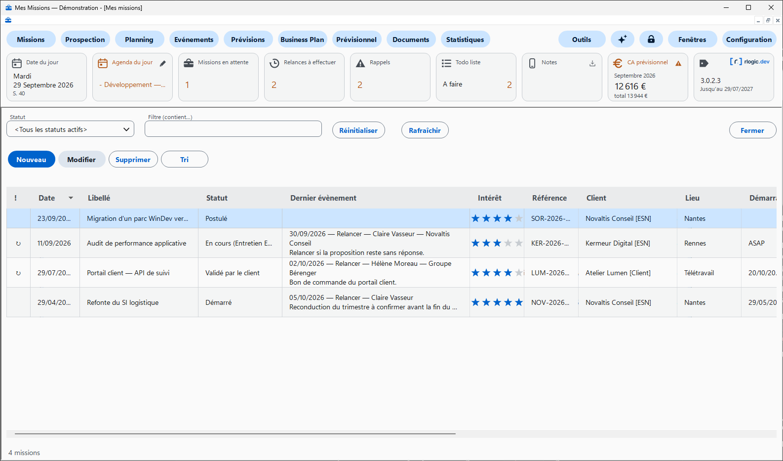This screenshot has width=783, height=461.
Task: Click the padlock lock button
Action: [651, 40]
